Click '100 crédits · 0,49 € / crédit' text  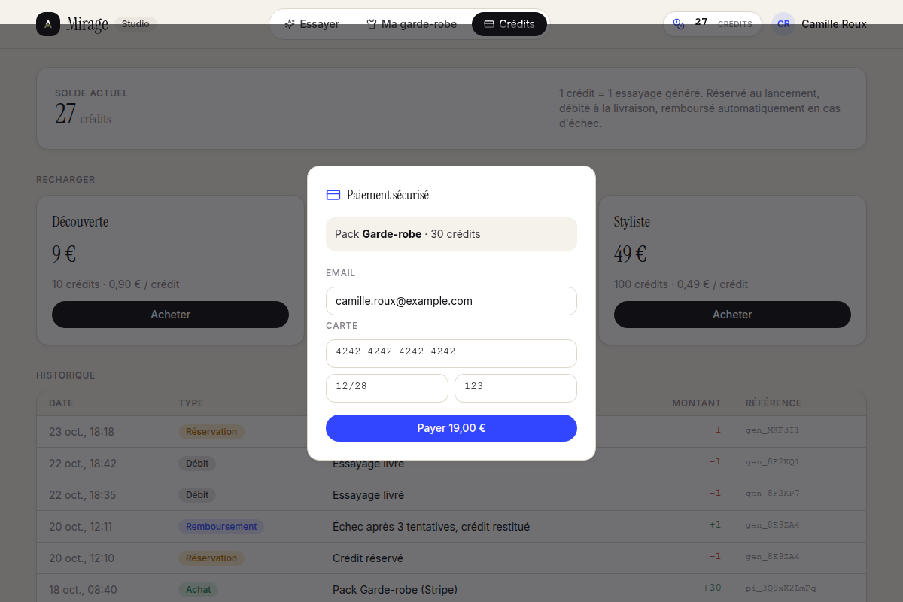[x=681, y=284]
